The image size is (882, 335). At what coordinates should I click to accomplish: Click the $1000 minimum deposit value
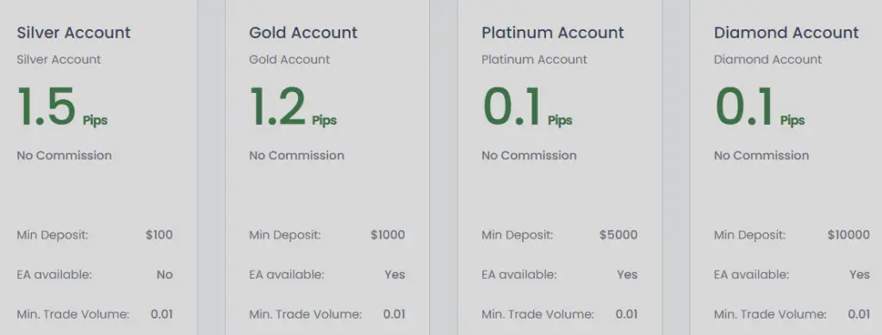pyautogui.click(x=388, y=235)
